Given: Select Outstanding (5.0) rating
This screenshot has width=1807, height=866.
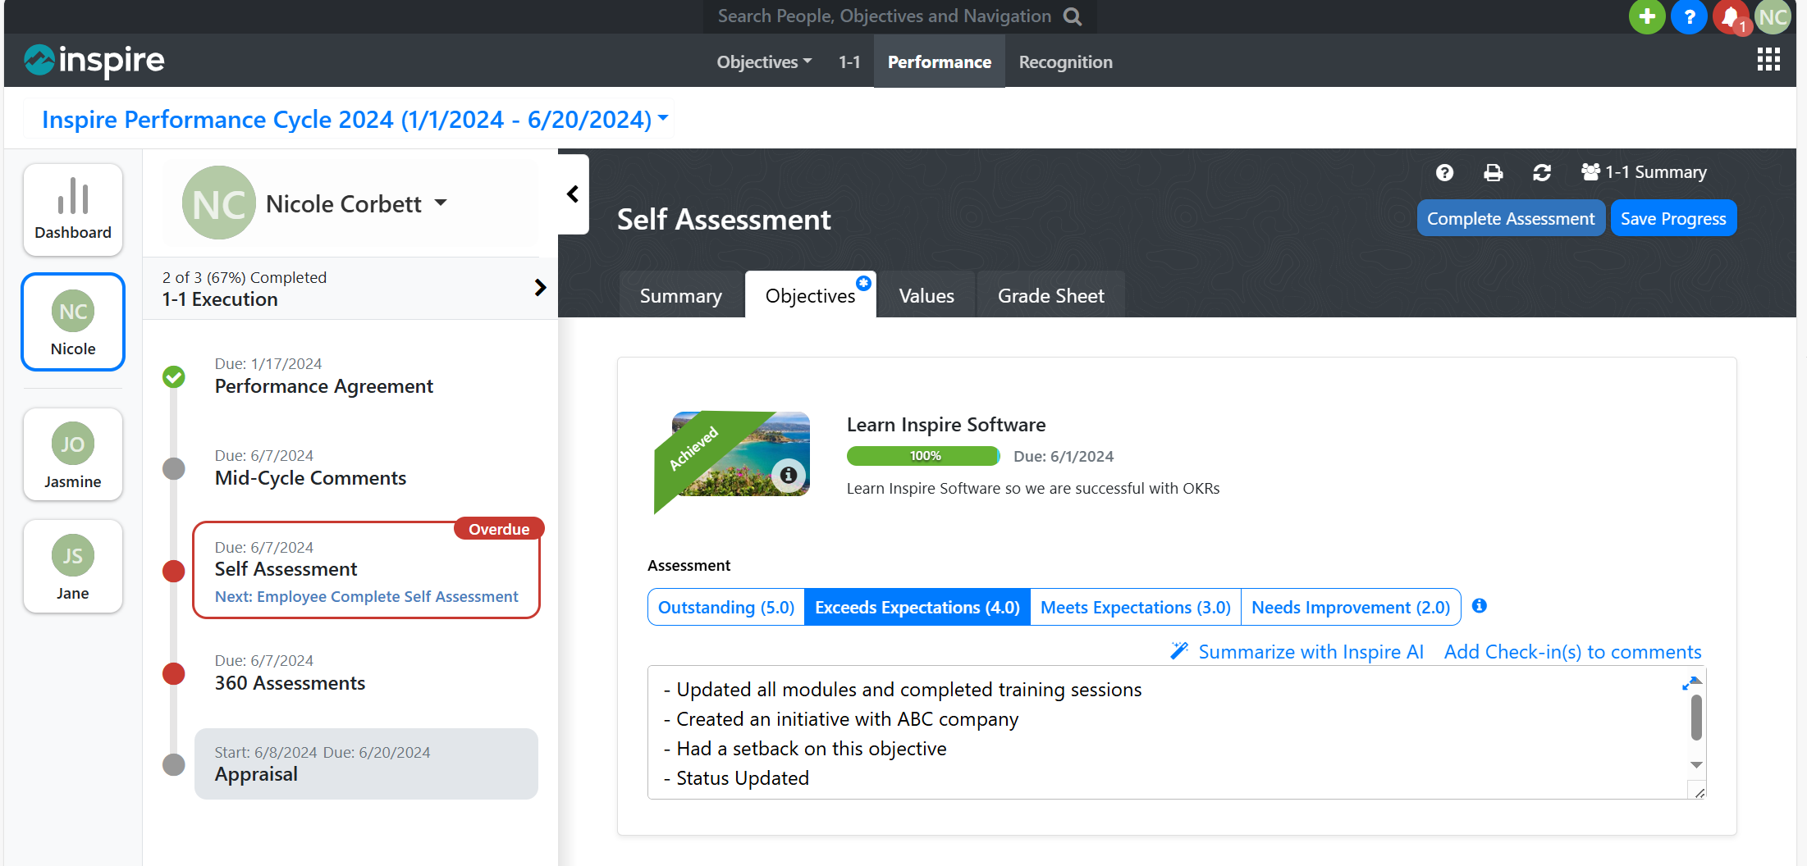Looking at the screenshot, I should click(726, 607).
